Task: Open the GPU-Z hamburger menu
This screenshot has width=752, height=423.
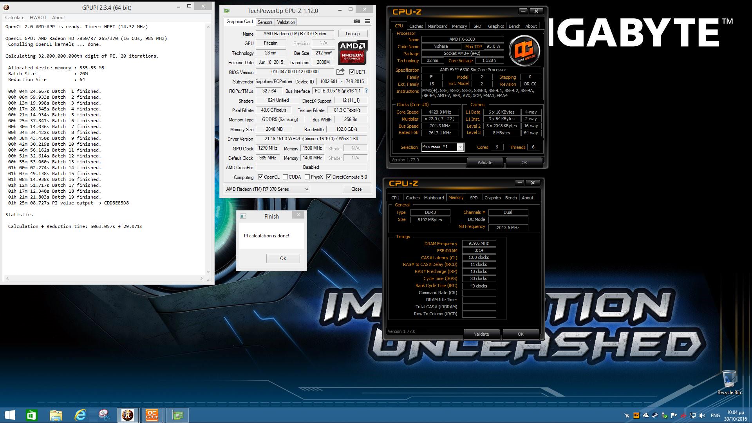Action: pos(367,21)
